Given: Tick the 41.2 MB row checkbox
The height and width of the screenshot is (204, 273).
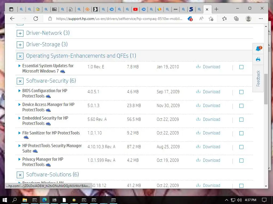Looking at the screenshot, I should pyautogui.click(x=241, y=186).
